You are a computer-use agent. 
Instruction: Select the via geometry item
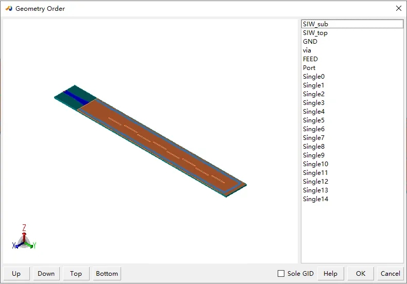[352, 50]
